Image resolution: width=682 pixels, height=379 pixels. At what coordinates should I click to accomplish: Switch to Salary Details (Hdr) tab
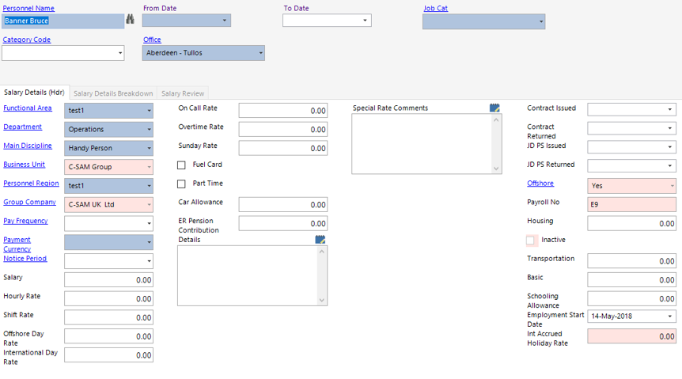[34, 93]
